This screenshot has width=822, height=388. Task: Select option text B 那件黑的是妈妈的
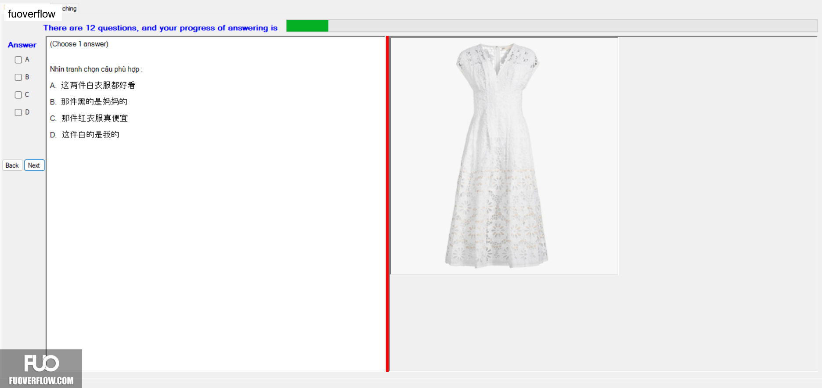tap(89, 102)
